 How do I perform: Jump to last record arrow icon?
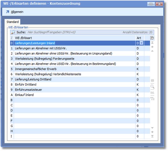pos(152,136)
